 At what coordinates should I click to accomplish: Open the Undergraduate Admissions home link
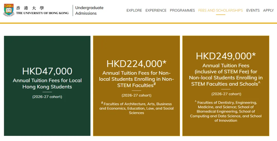(x=89, y=10)
